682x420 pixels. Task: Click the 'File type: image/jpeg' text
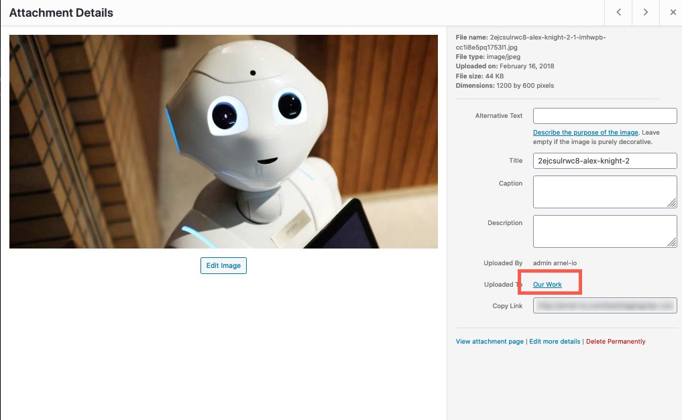(488, 56)
